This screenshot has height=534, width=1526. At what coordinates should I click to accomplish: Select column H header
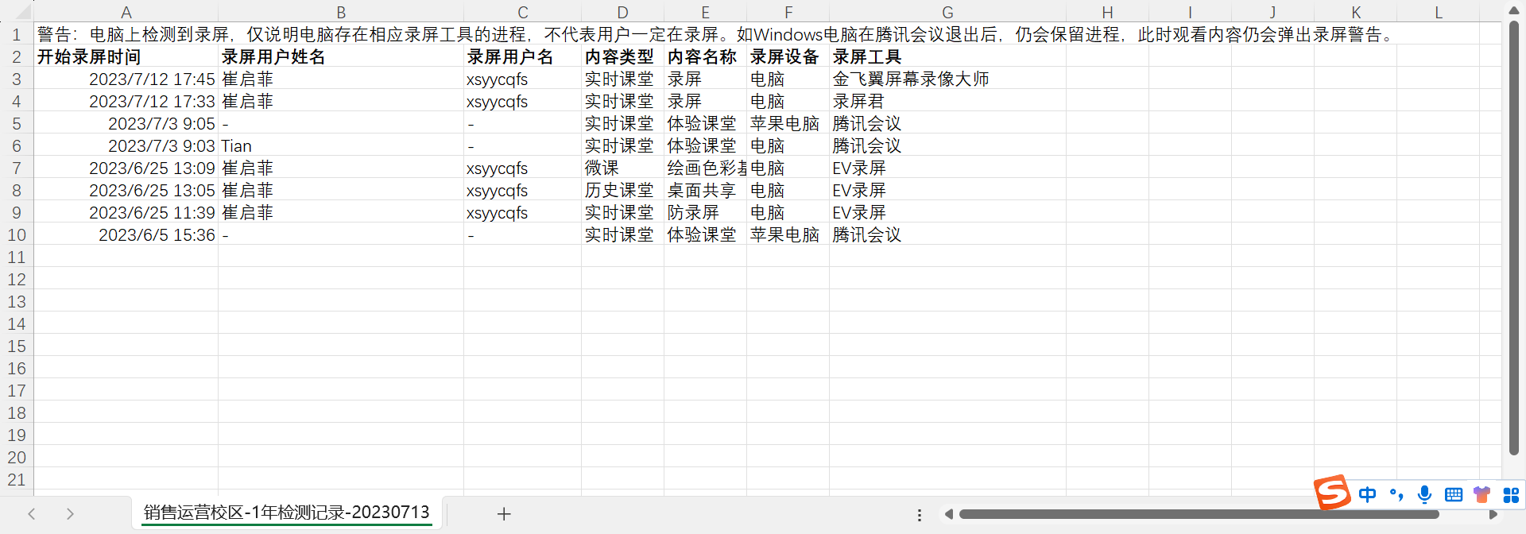click(1107, 12)
